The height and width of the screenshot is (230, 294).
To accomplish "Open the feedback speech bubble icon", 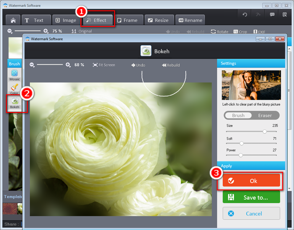I will 272,14.
